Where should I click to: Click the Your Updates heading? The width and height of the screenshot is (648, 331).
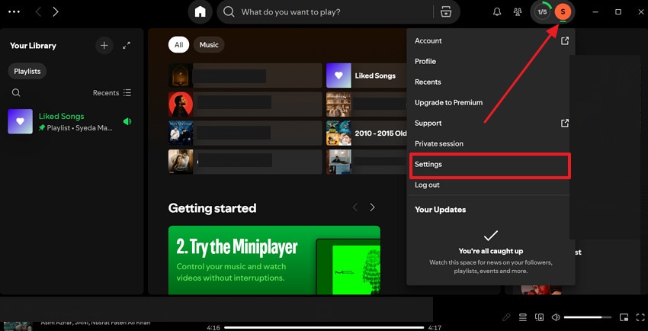tap(440, 210)
